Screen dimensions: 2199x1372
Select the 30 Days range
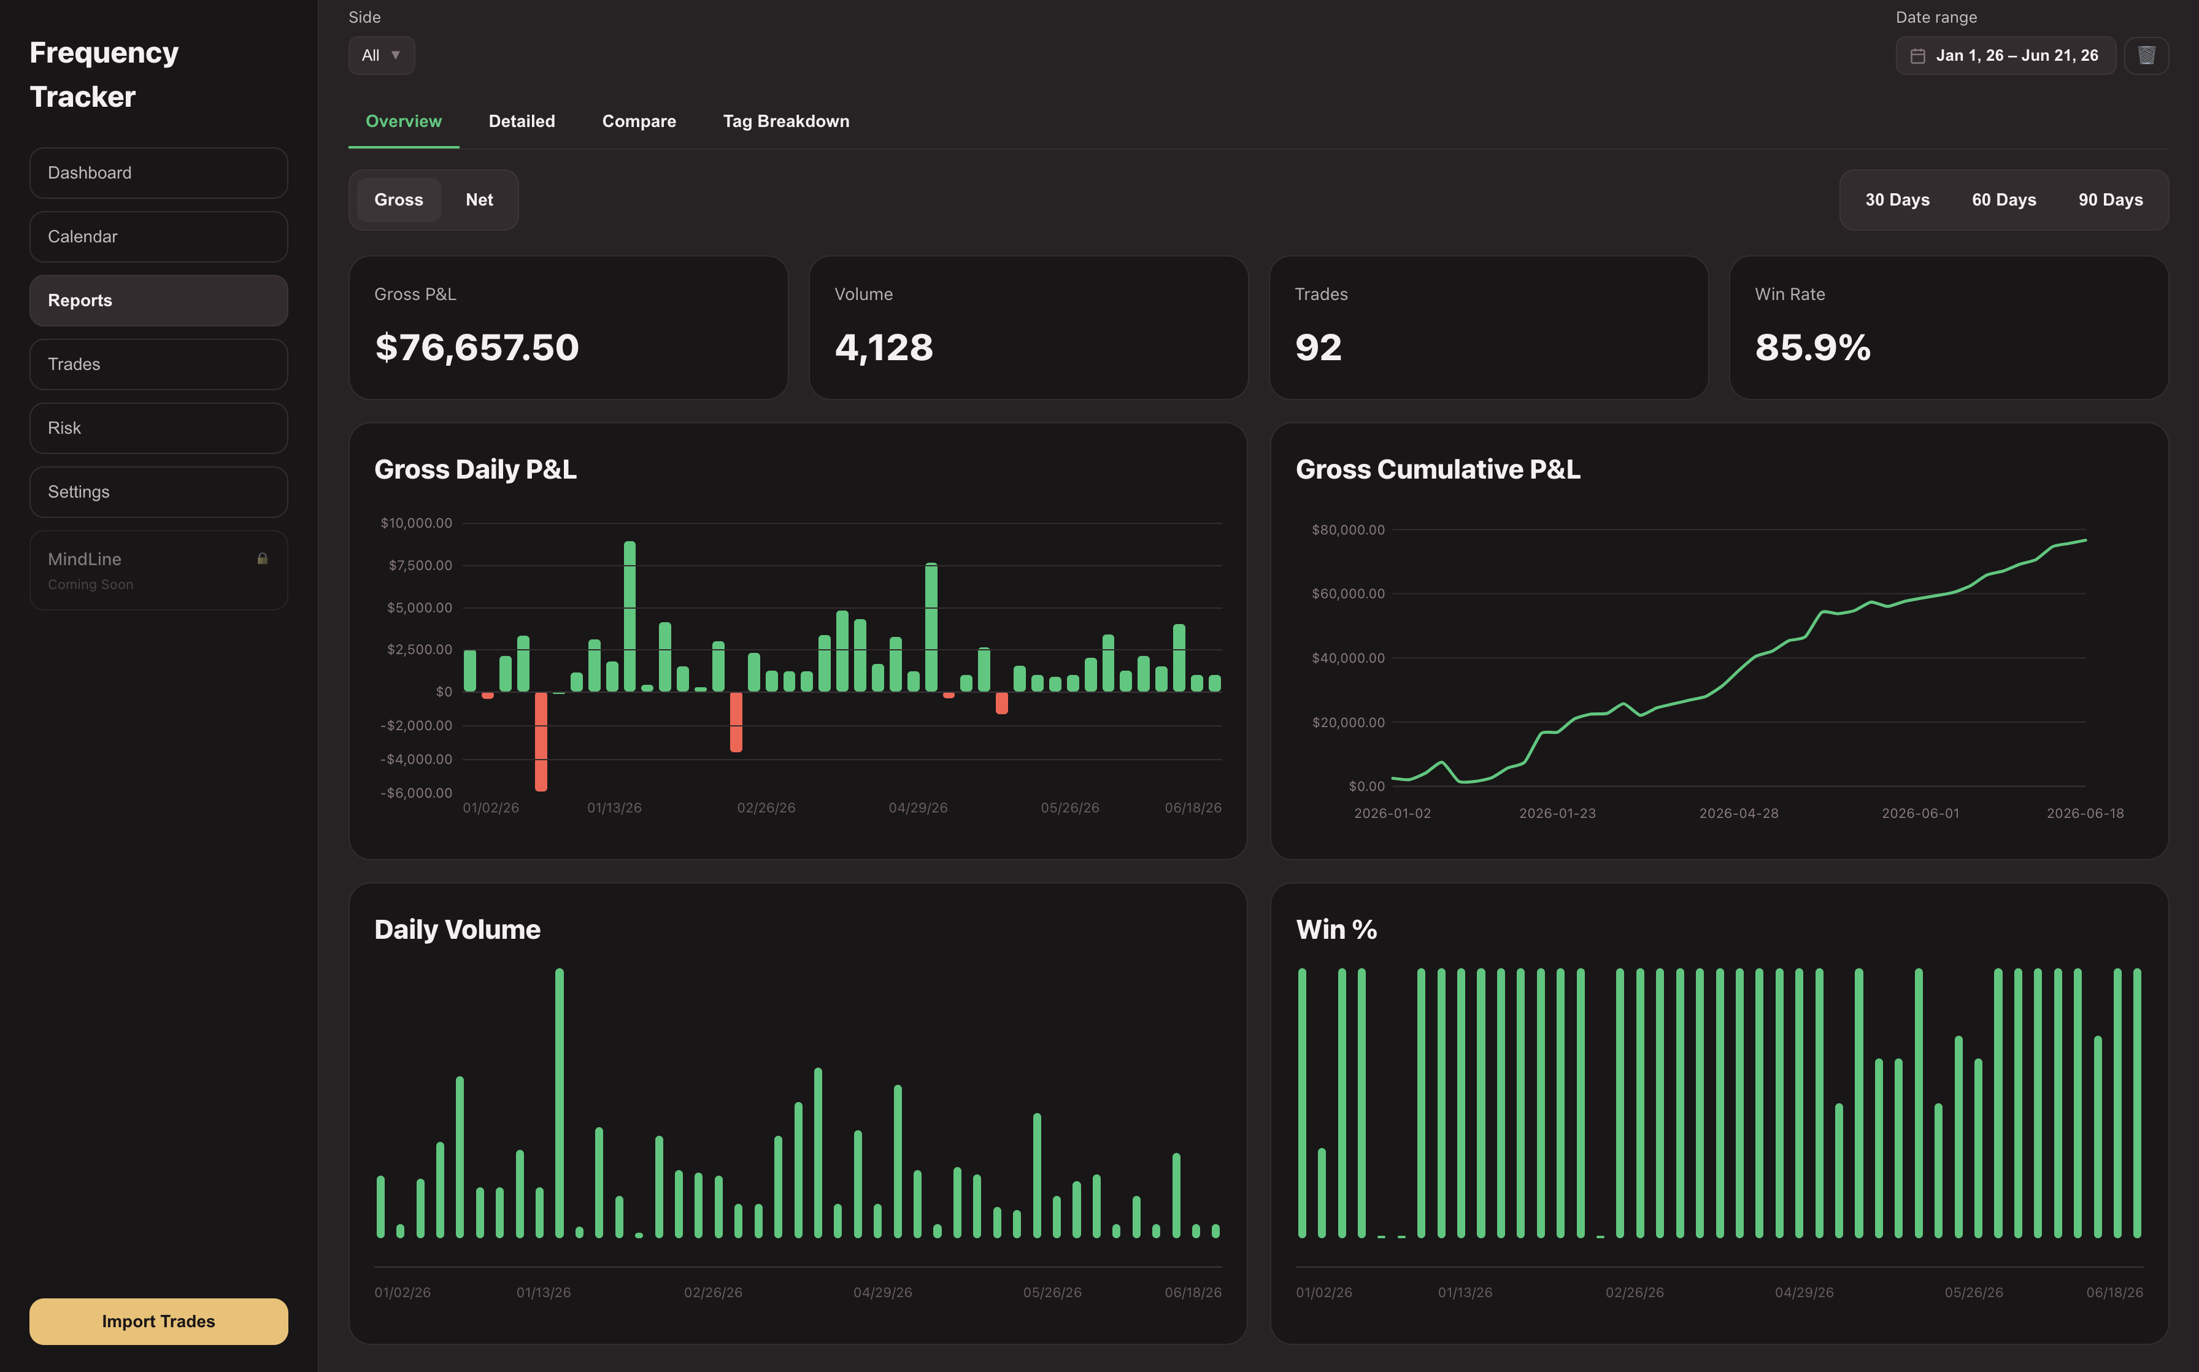pos(1897,199)
